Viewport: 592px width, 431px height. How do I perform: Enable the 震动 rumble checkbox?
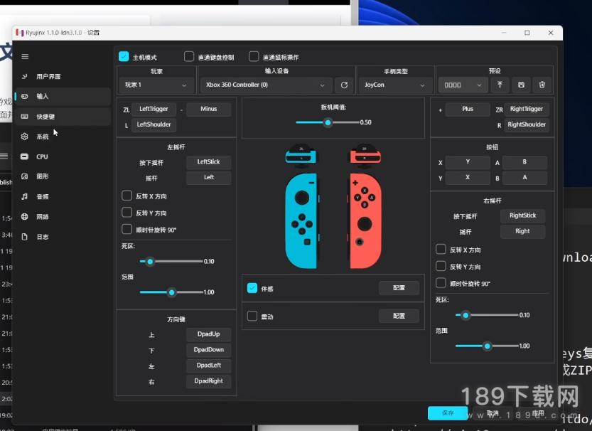point(252,316)
